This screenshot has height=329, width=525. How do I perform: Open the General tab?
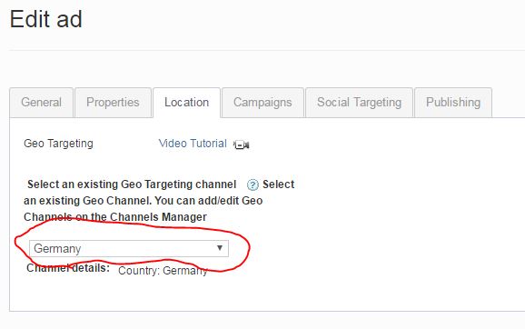pos(41,103)
